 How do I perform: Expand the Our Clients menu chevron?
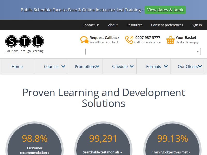(200, 66)
